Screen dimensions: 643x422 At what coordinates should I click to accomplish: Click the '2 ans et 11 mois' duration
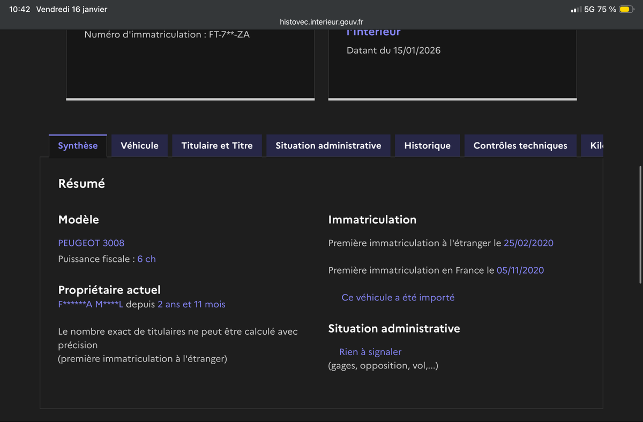pos(191,305)
